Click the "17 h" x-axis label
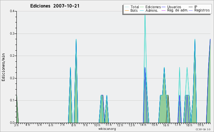This screenshot has height=132, width=214. click(177, 125)
